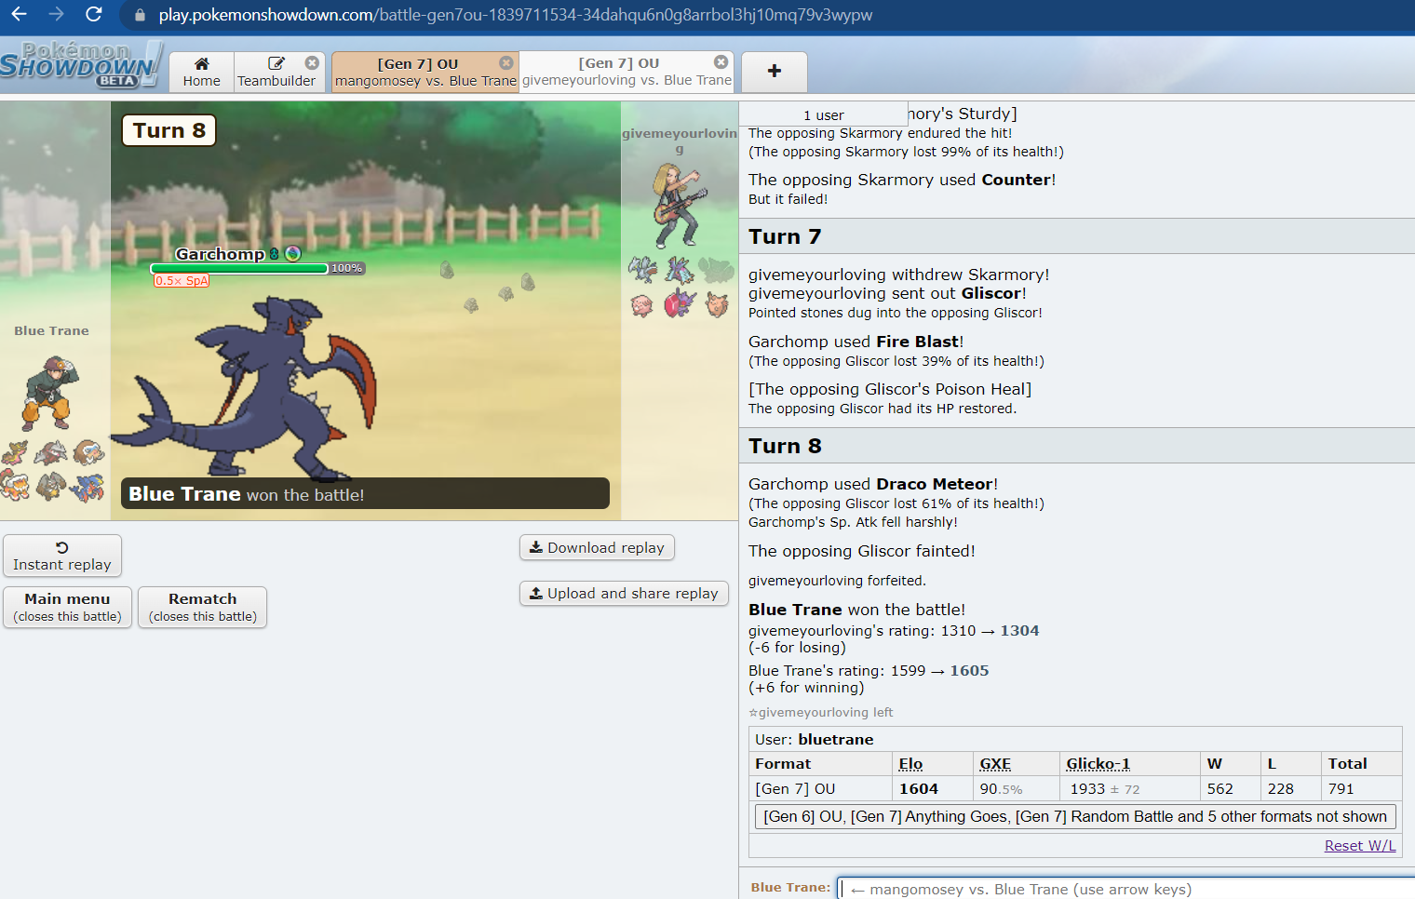This screenshot has height=899, width=1415.
Task: Click the opposing Chansey team icon
Action: point(641,304)
